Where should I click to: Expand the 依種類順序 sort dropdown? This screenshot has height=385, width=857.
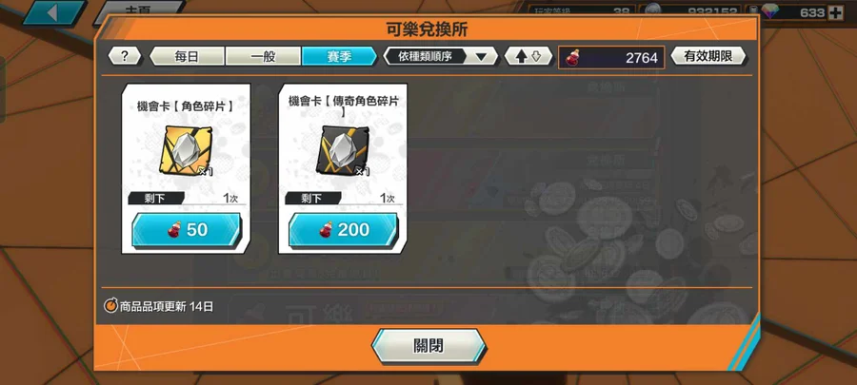pos(441,56)
